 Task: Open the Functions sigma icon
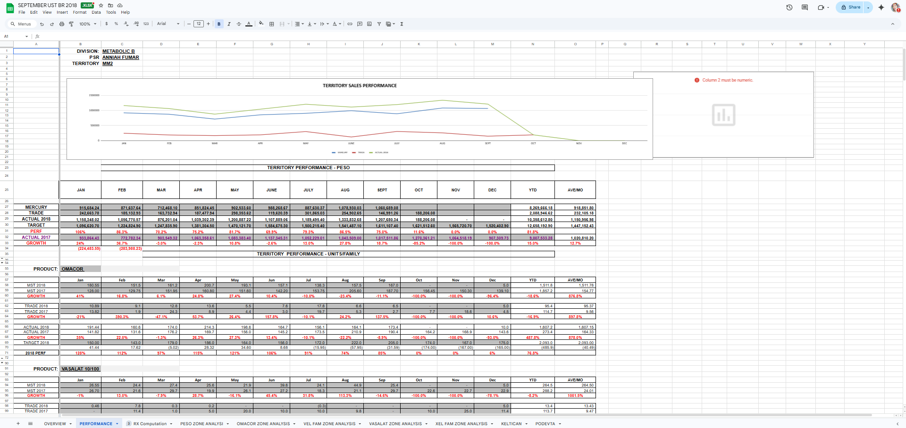(x=402, y=24)
